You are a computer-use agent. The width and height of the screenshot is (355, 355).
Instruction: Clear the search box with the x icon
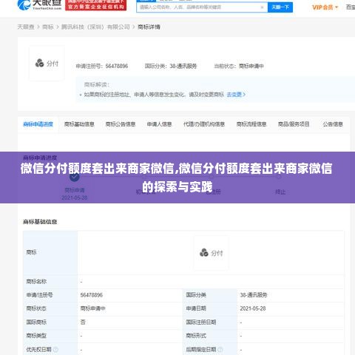click(x=262, y=7)
